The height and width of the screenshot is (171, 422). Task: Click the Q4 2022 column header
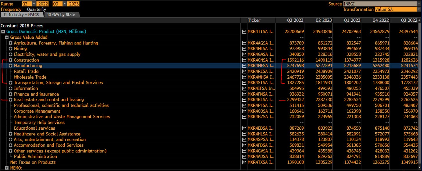pos(376,20)
